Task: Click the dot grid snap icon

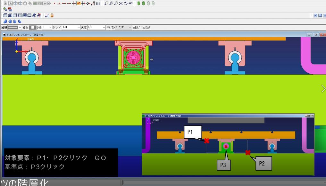Action: click(x=97, y=3)
